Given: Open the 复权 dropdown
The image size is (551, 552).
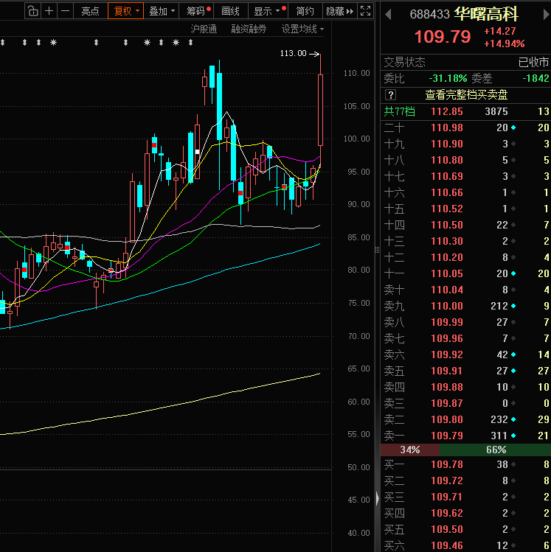Looking at the screenshot, I should click(x=126, y=11).
